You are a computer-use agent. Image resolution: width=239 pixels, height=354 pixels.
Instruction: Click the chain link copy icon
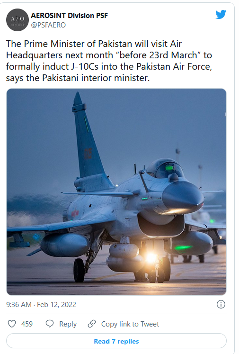[x=92, y=324]
